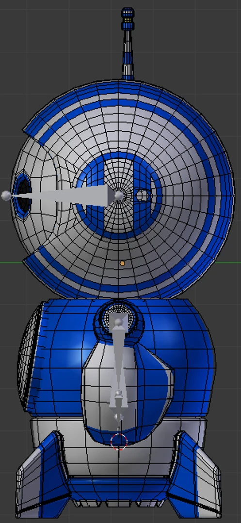The width and height of the screenshot is (241, 523).
Task: Click the blue hexagonal socket on the head's left
Action: pos(23,195)
